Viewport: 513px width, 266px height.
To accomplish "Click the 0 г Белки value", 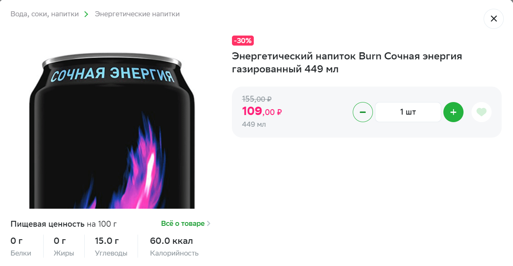I will [16, 241].
